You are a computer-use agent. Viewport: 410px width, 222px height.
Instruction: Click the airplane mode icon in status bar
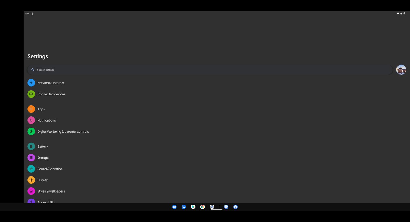point(401,13)
